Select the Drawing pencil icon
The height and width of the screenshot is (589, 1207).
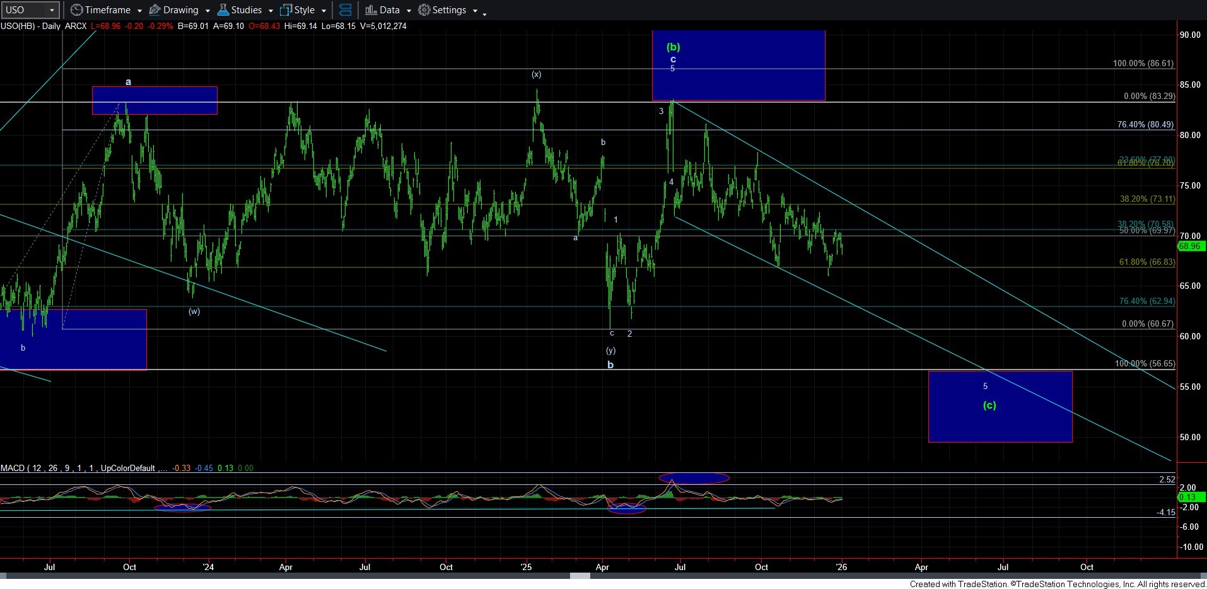[155, 10]
